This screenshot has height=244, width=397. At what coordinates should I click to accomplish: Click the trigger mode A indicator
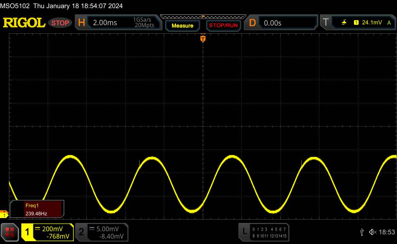pos(389,23)
